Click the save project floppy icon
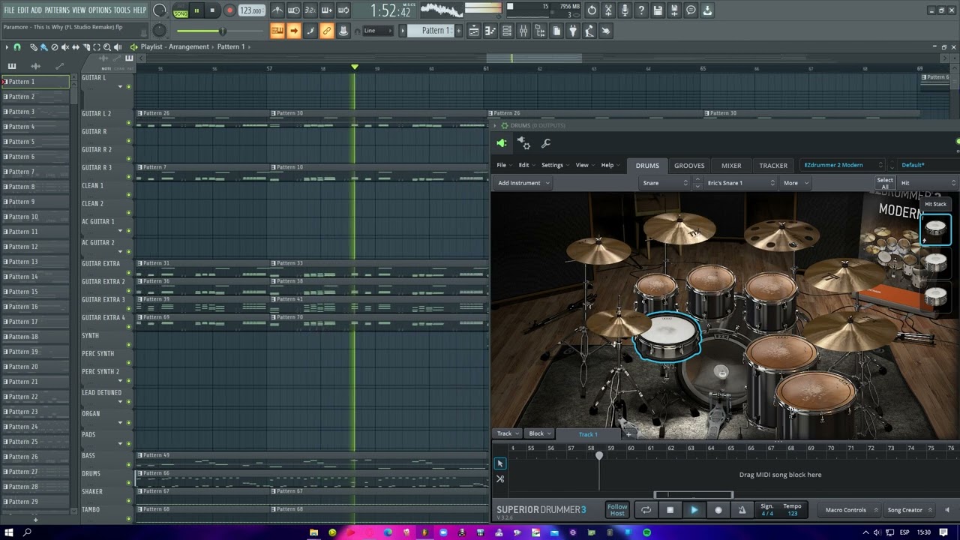The height and width of the screenshot is (540, 960). (x=658, y=10)
